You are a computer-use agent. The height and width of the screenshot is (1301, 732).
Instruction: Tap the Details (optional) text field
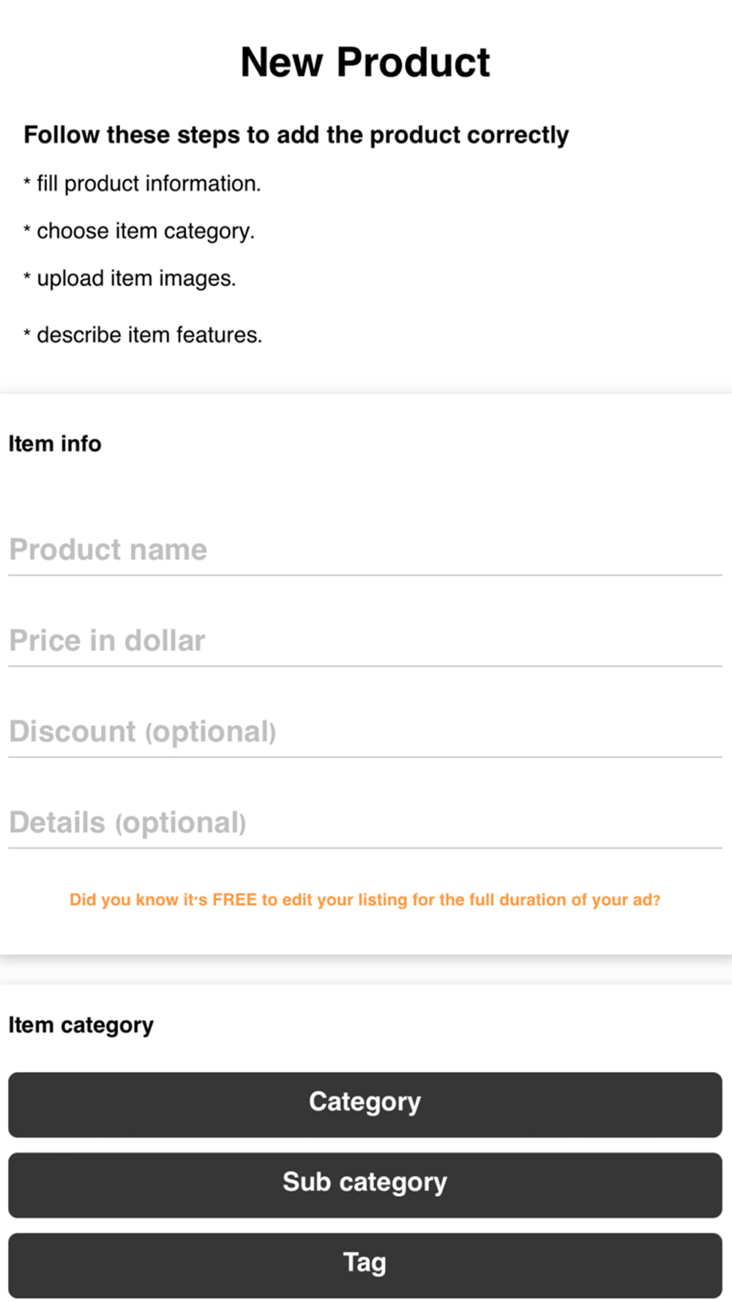365,822
